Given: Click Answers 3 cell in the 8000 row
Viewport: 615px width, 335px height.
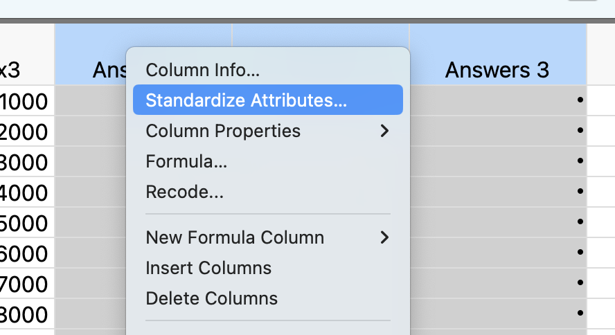Looking at the screenshot, I should click(x=497, y=314).
